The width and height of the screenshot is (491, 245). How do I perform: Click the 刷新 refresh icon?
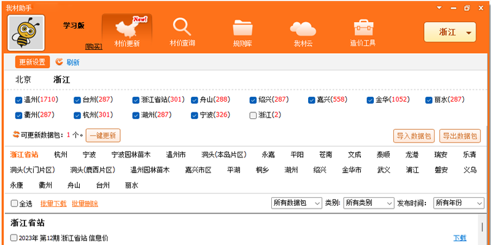tap(59, 62)
